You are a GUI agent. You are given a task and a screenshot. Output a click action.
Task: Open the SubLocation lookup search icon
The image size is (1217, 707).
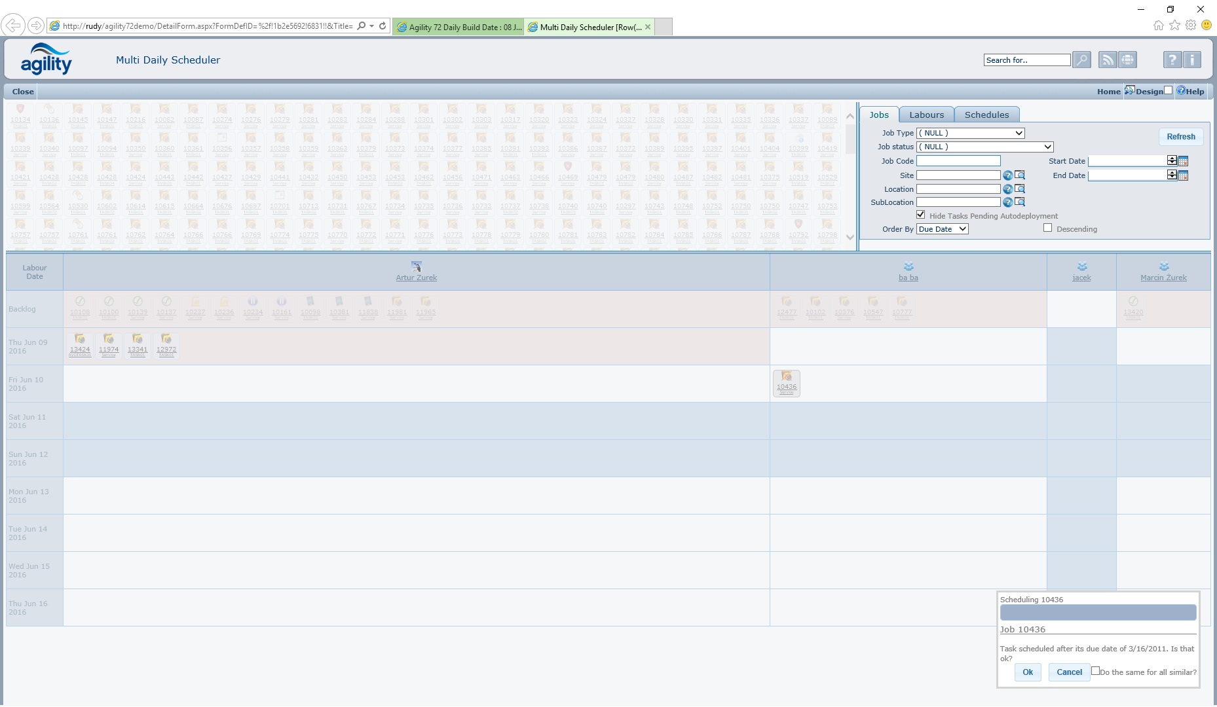(x=1020, y=202)
